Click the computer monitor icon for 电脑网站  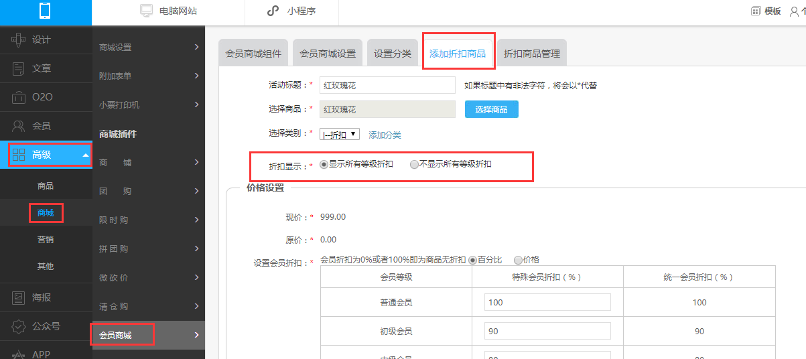pos(146,11)
